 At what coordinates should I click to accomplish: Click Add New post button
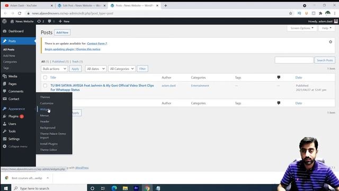[63, 32]
